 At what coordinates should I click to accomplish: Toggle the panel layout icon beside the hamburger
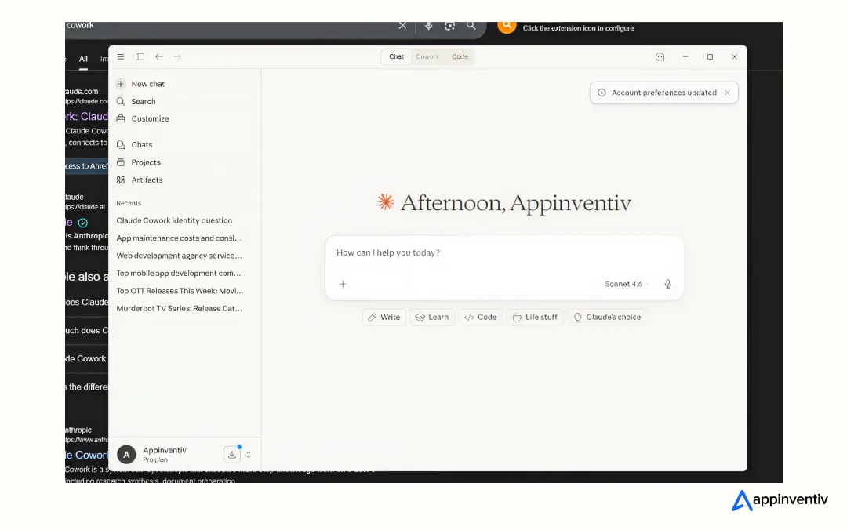tap(140, 56)
